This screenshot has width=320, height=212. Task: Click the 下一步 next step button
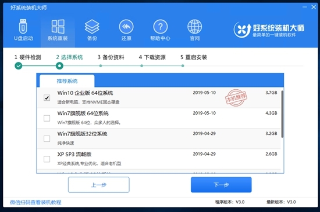pos(221,185)
